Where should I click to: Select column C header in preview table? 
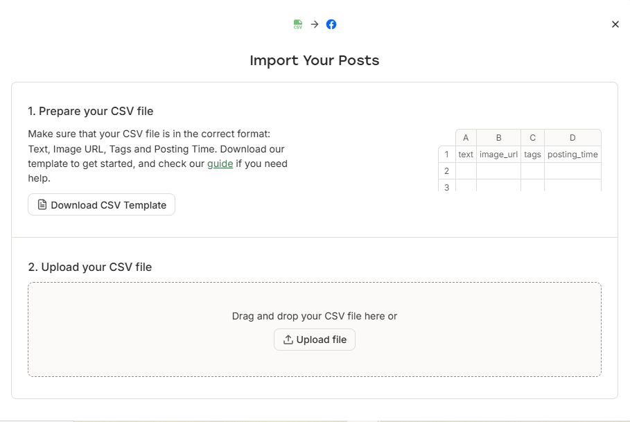pyautogui.click(x=532, y=138)
